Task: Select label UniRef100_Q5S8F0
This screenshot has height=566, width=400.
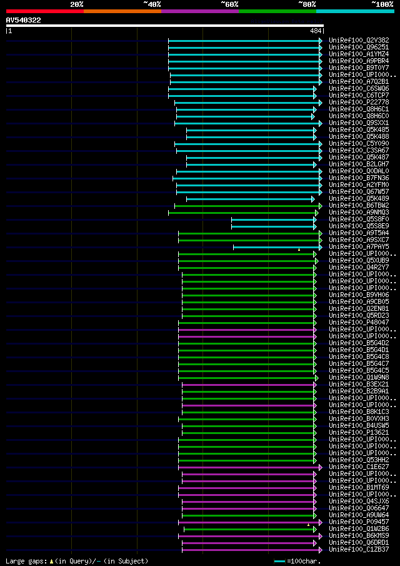Action: coord(359,220)
